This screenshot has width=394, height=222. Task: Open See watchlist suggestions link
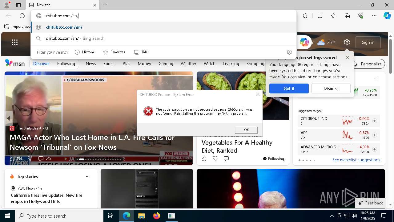point(356,160)
